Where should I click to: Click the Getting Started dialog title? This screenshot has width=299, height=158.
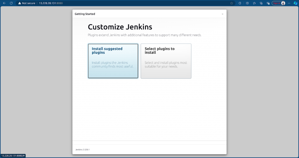[x=85, y=14]
